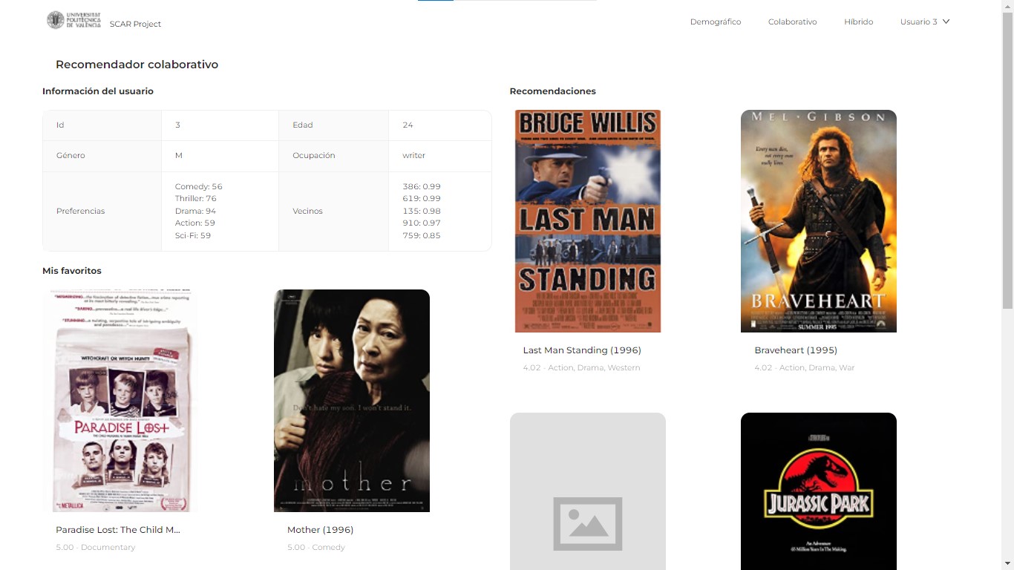
Task: Select the Recomendador colaborativo heading
Action: coord(137,65)
